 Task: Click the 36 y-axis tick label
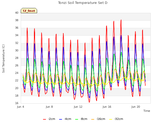tap(17, 28)
